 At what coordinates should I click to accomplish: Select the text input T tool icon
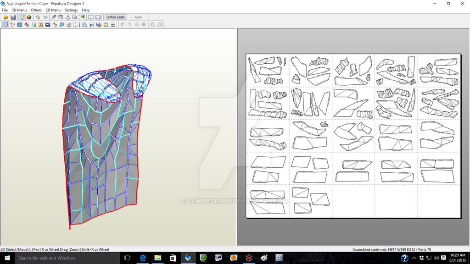41,25
